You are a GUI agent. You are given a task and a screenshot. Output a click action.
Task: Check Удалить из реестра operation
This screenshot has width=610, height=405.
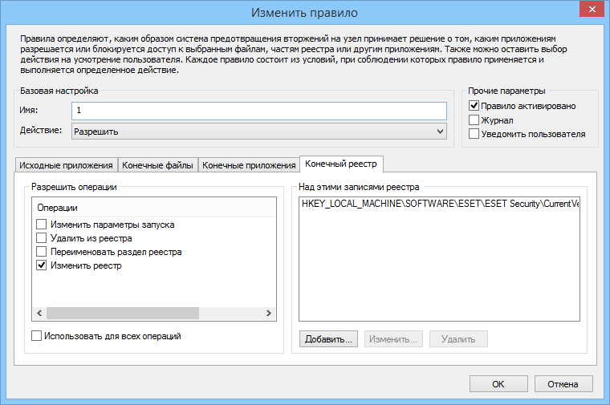point(42,238)
